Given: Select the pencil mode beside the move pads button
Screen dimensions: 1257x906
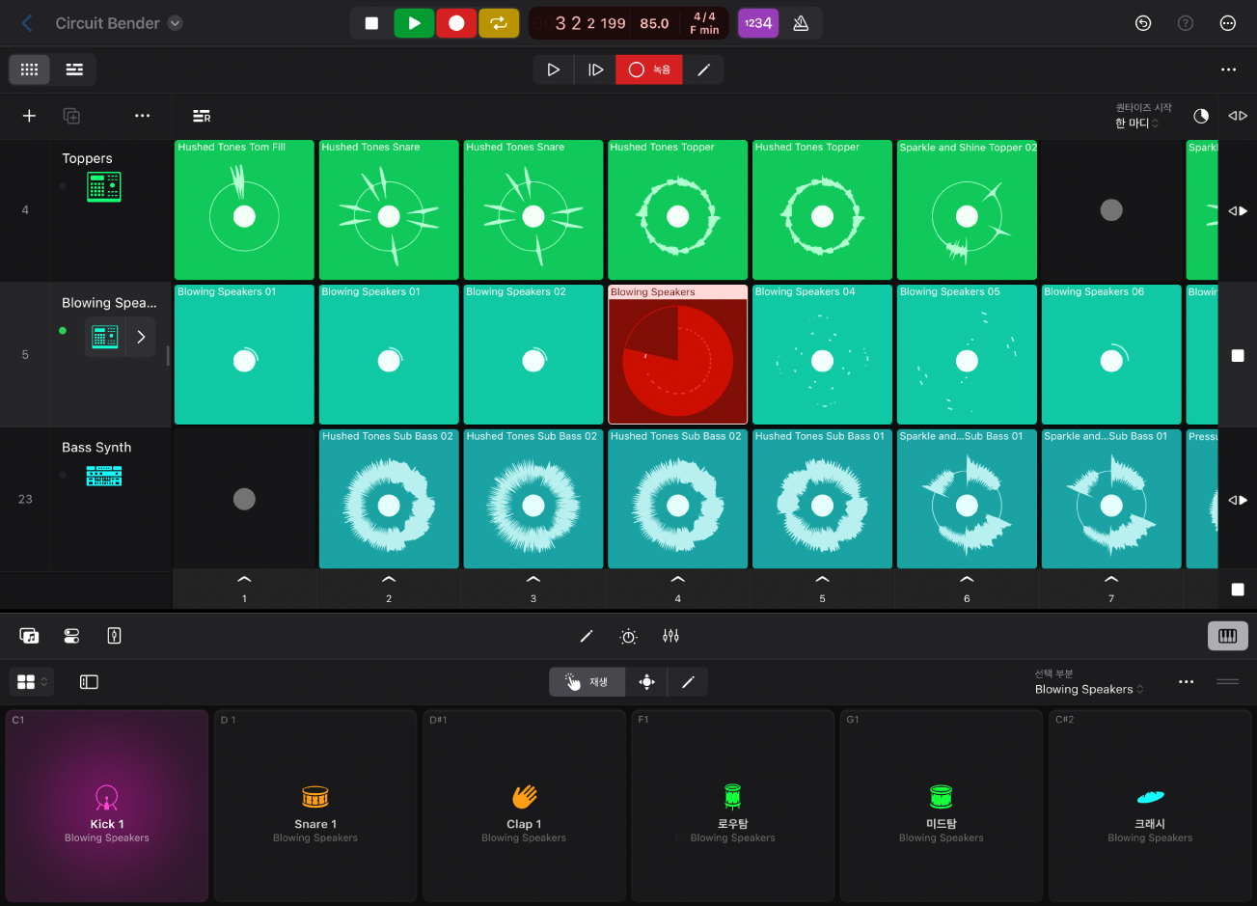Looking at the screenshot, I should coord(688,682).
